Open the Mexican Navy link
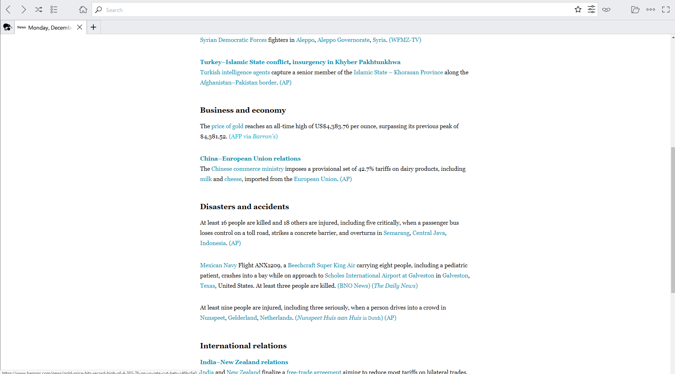Screen dimensions: 675x374 tap(219, 265)
